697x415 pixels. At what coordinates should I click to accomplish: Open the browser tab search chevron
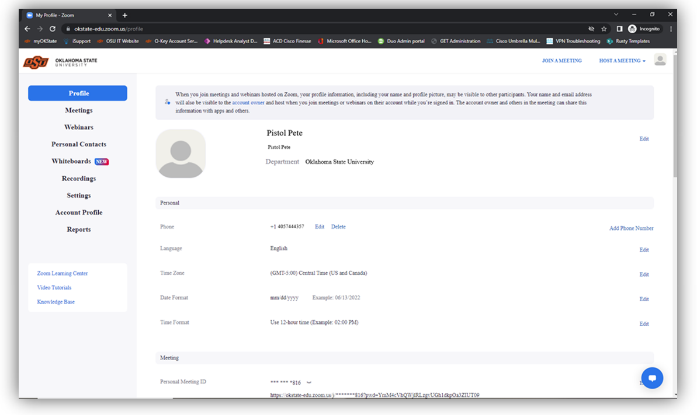(615, 13)
